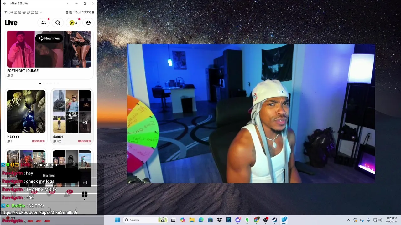This screenshot has width=401, height=225.
Task: Open the coin balance showing 3
Action: click(73, 22)
